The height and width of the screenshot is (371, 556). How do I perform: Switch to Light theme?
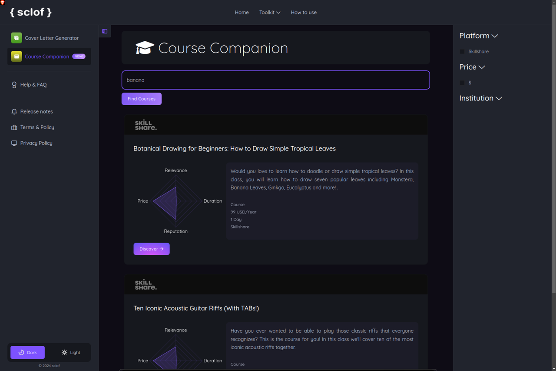pyautogui.click(x=71, y=352)
